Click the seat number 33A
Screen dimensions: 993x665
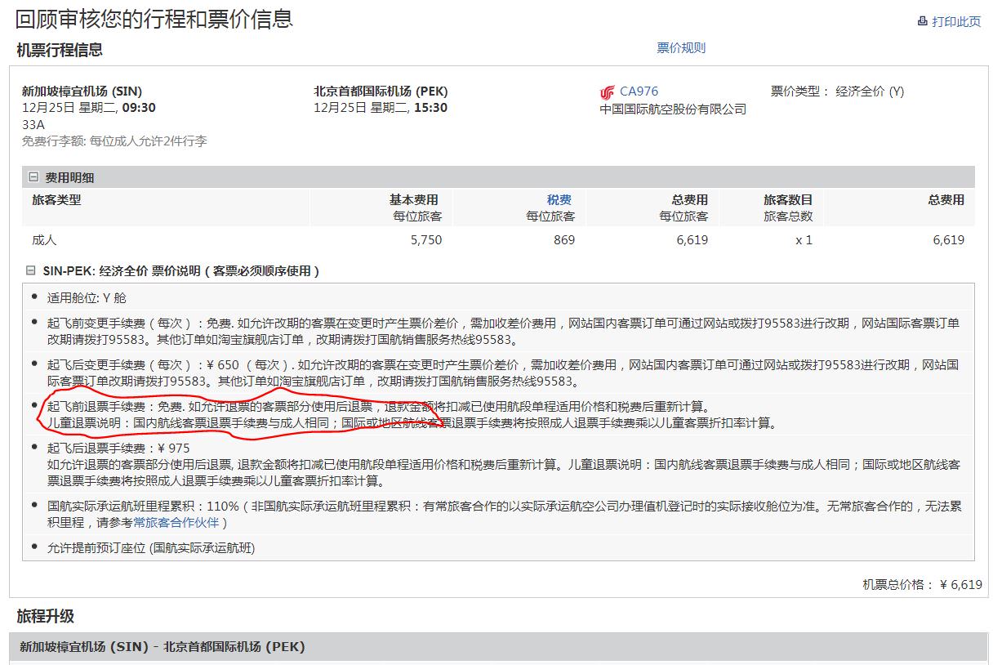tap(33, 125)
